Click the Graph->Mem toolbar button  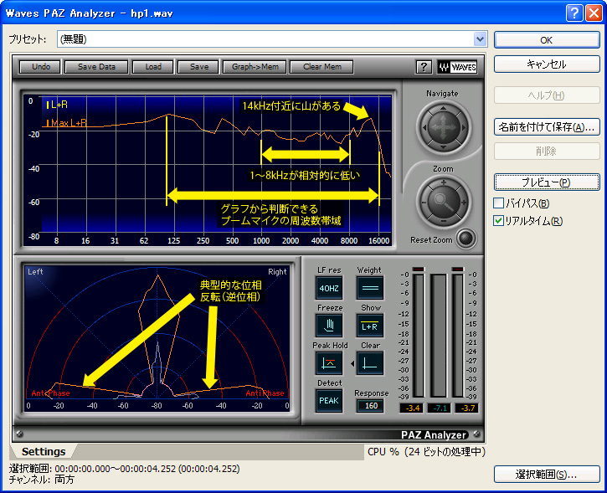[x=255, y=67]
